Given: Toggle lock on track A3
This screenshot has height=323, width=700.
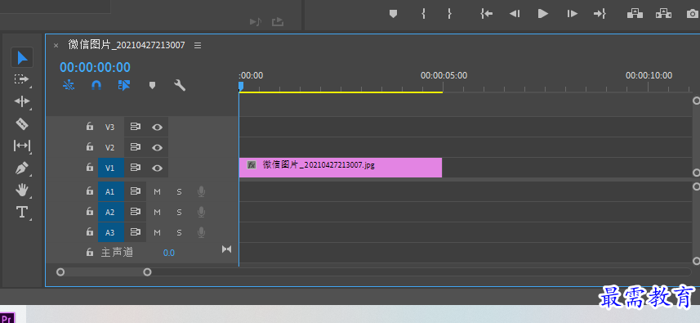Looking at the screenshot, I should (90, 232).
